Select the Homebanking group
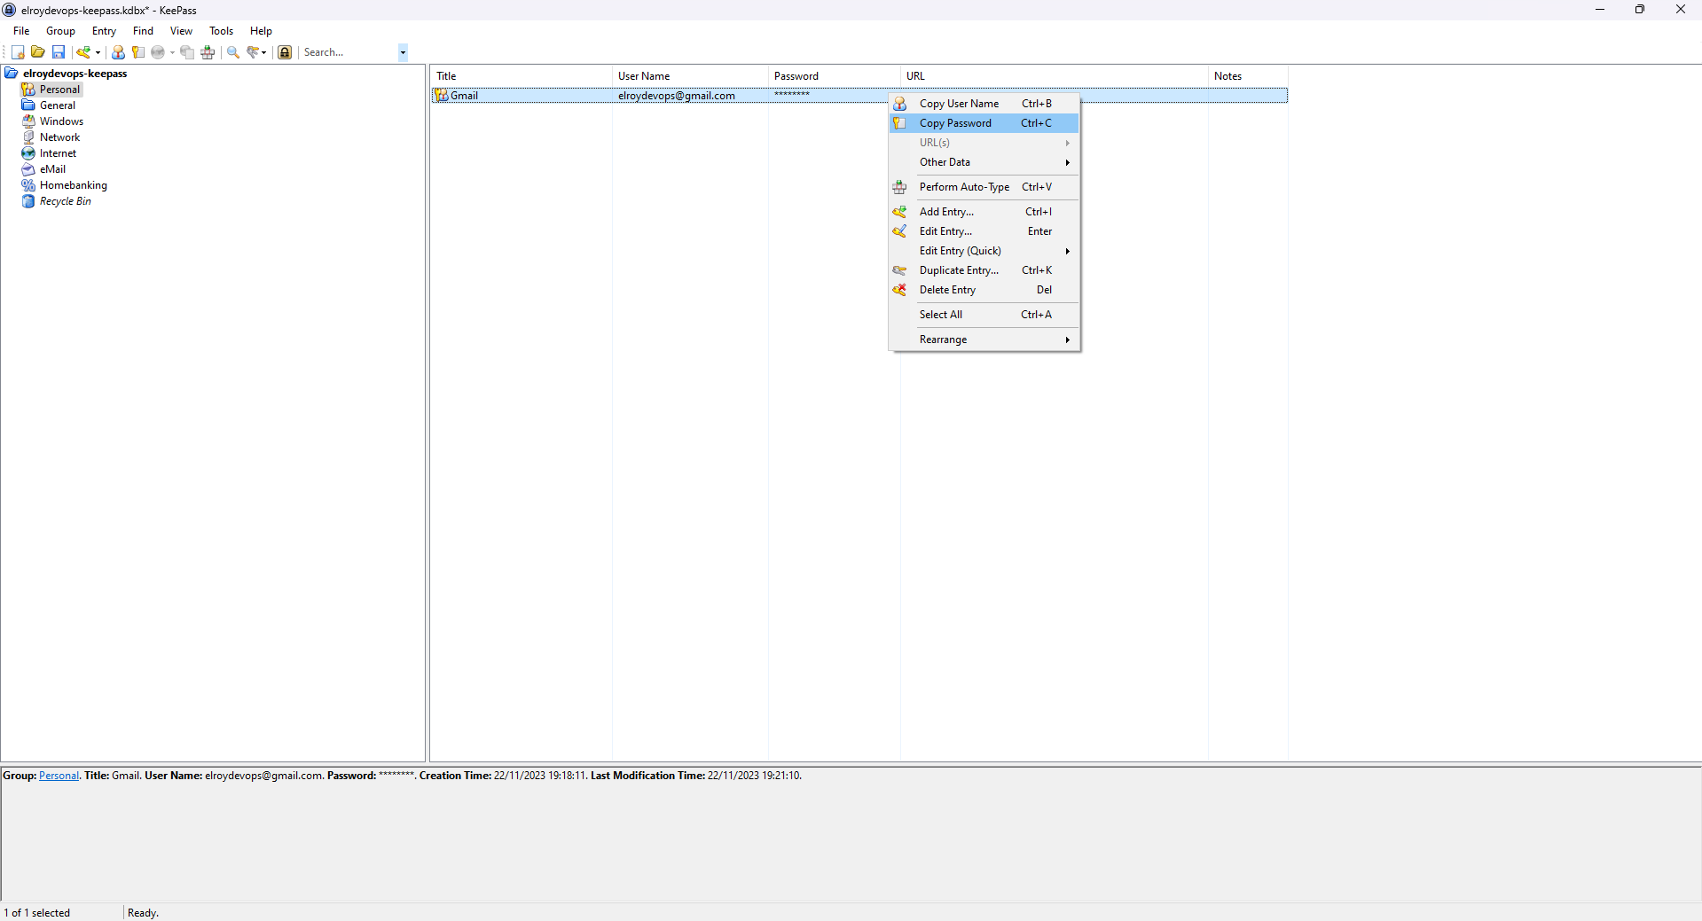The image size is (1702, 921). tap(73, 185)
